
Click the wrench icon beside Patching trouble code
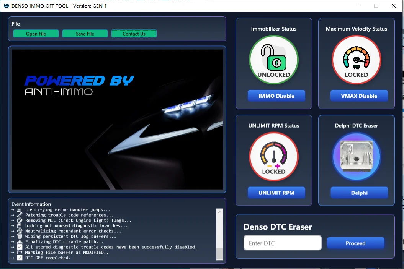click(20, 215)
